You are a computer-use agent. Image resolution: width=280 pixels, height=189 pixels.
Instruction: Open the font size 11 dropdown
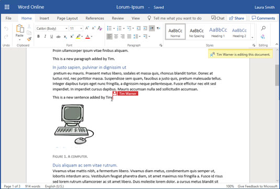tap(81, 28)
